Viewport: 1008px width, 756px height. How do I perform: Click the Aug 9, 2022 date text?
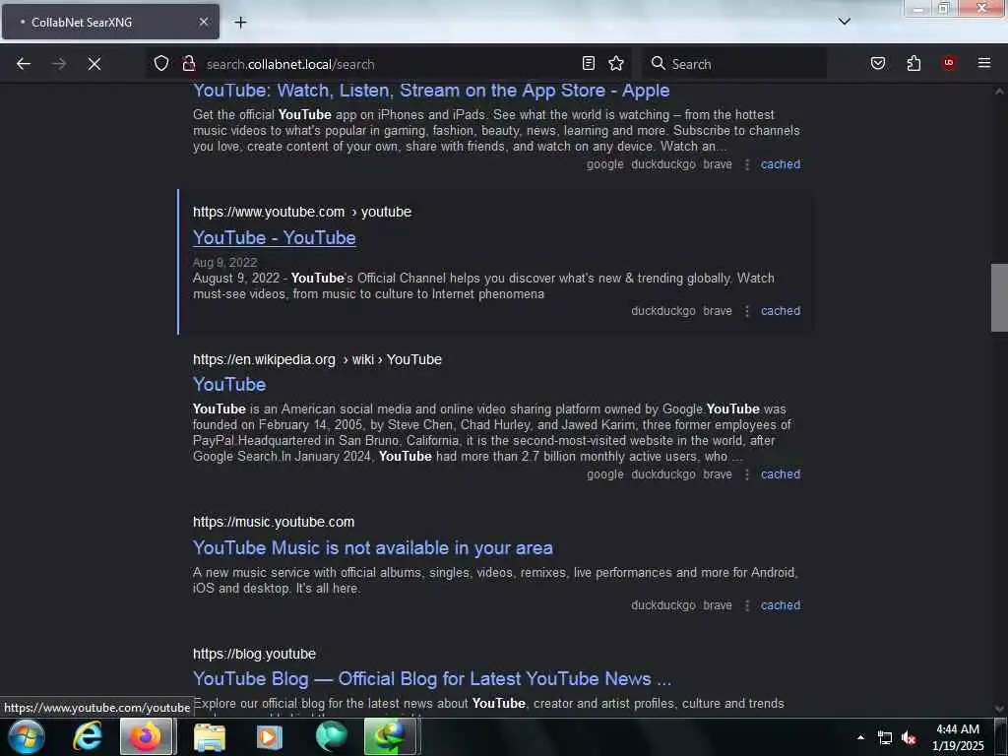pyautogui.click(x=224, y=262)
